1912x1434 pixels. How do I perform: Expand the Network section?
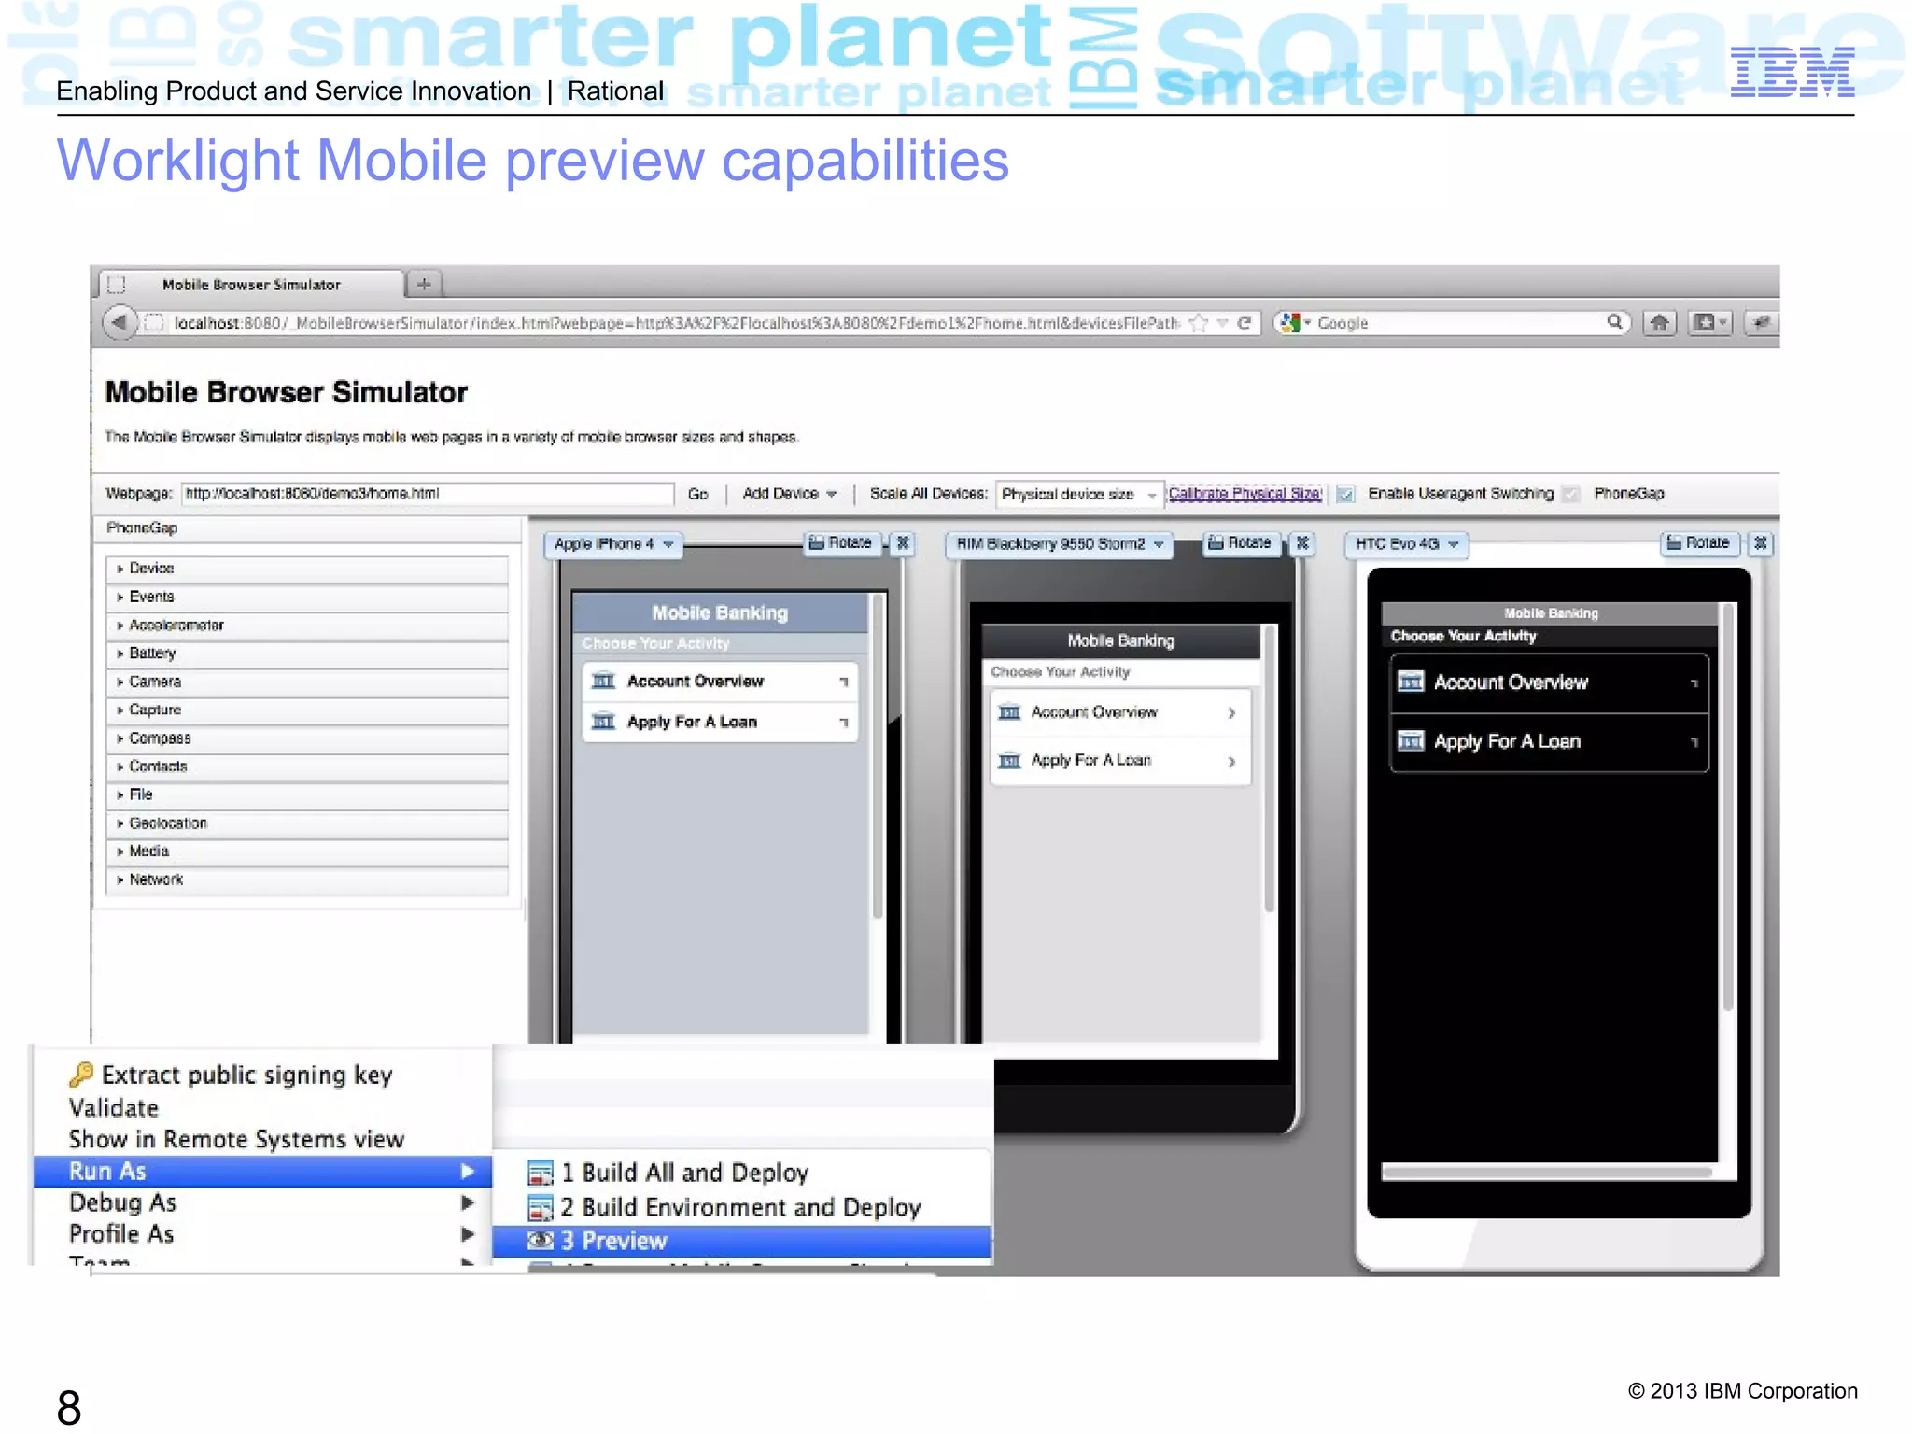(307, 879)
